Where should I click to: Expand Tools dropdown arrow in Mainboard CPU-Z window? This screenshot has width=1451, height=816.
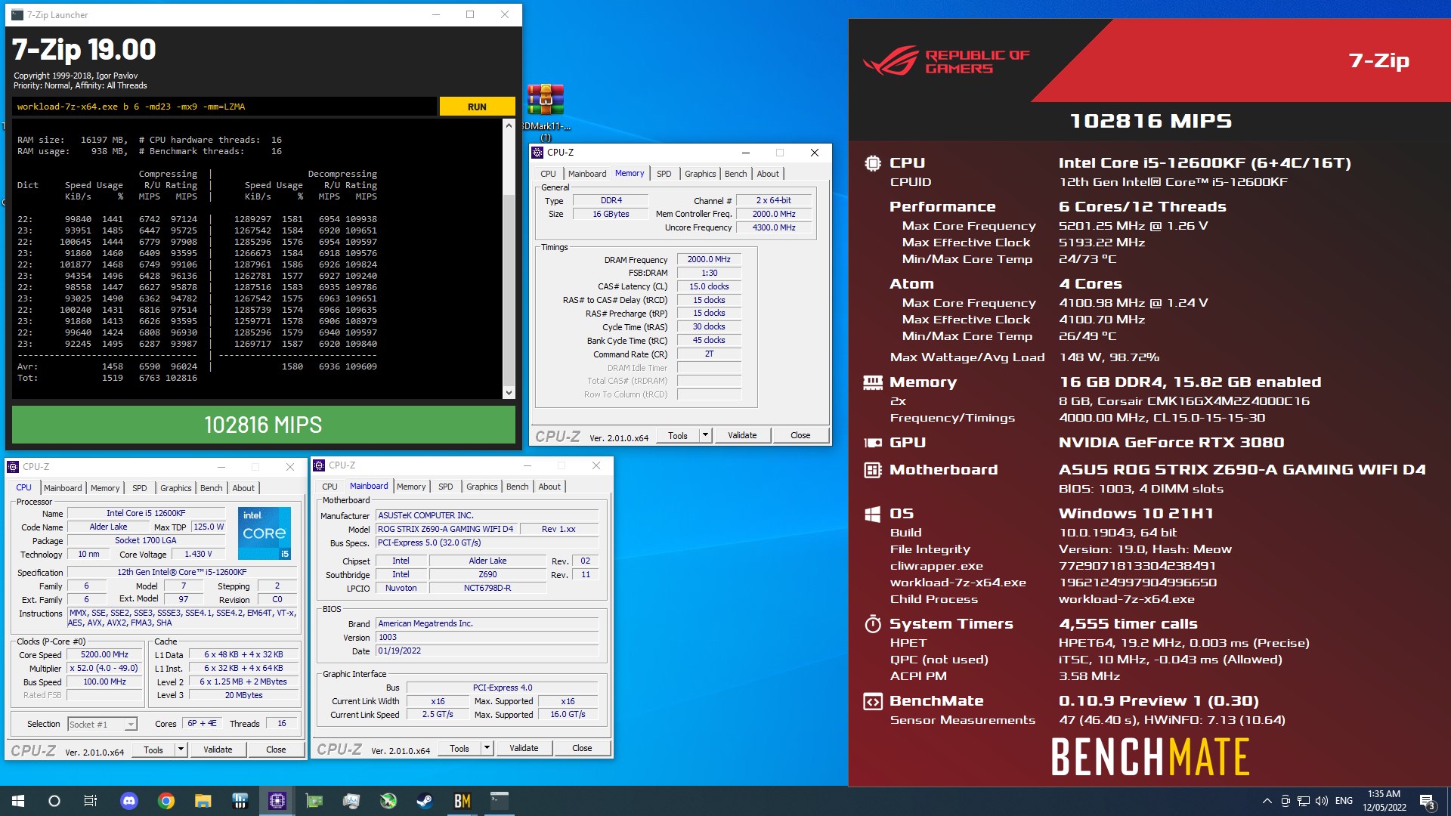tap(487, 748)
